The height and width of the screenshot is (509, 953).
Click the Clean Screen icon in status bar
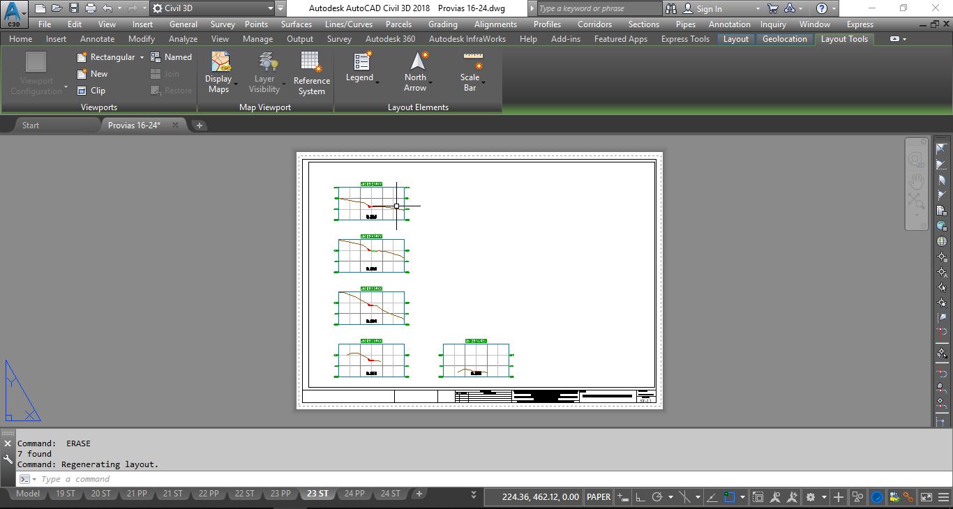[x=926, y=497]
